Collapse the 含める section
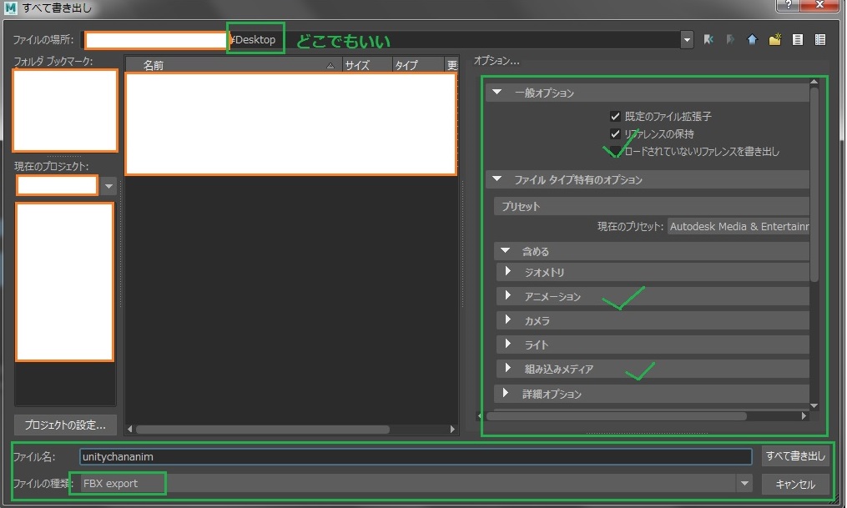 pyautogui.click(x=505, y=250)
